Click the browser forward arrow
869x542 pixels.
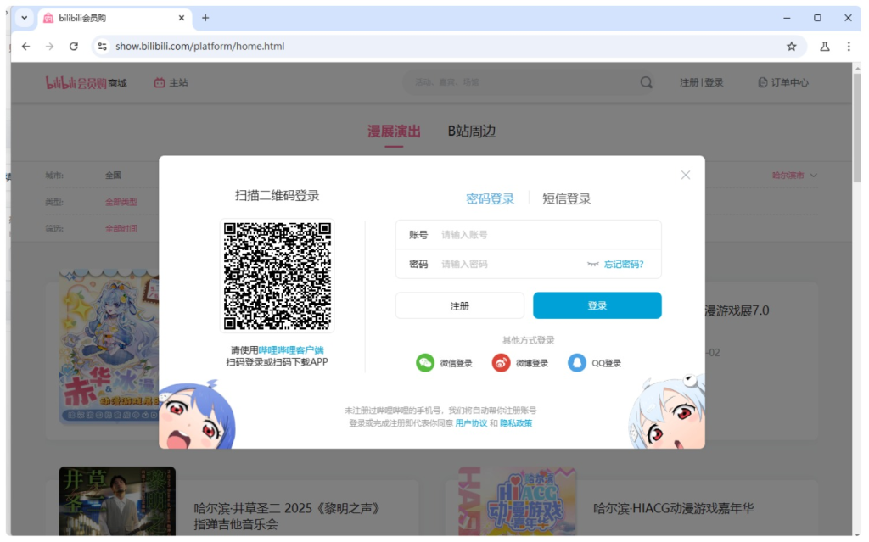(x=49, y=47)
